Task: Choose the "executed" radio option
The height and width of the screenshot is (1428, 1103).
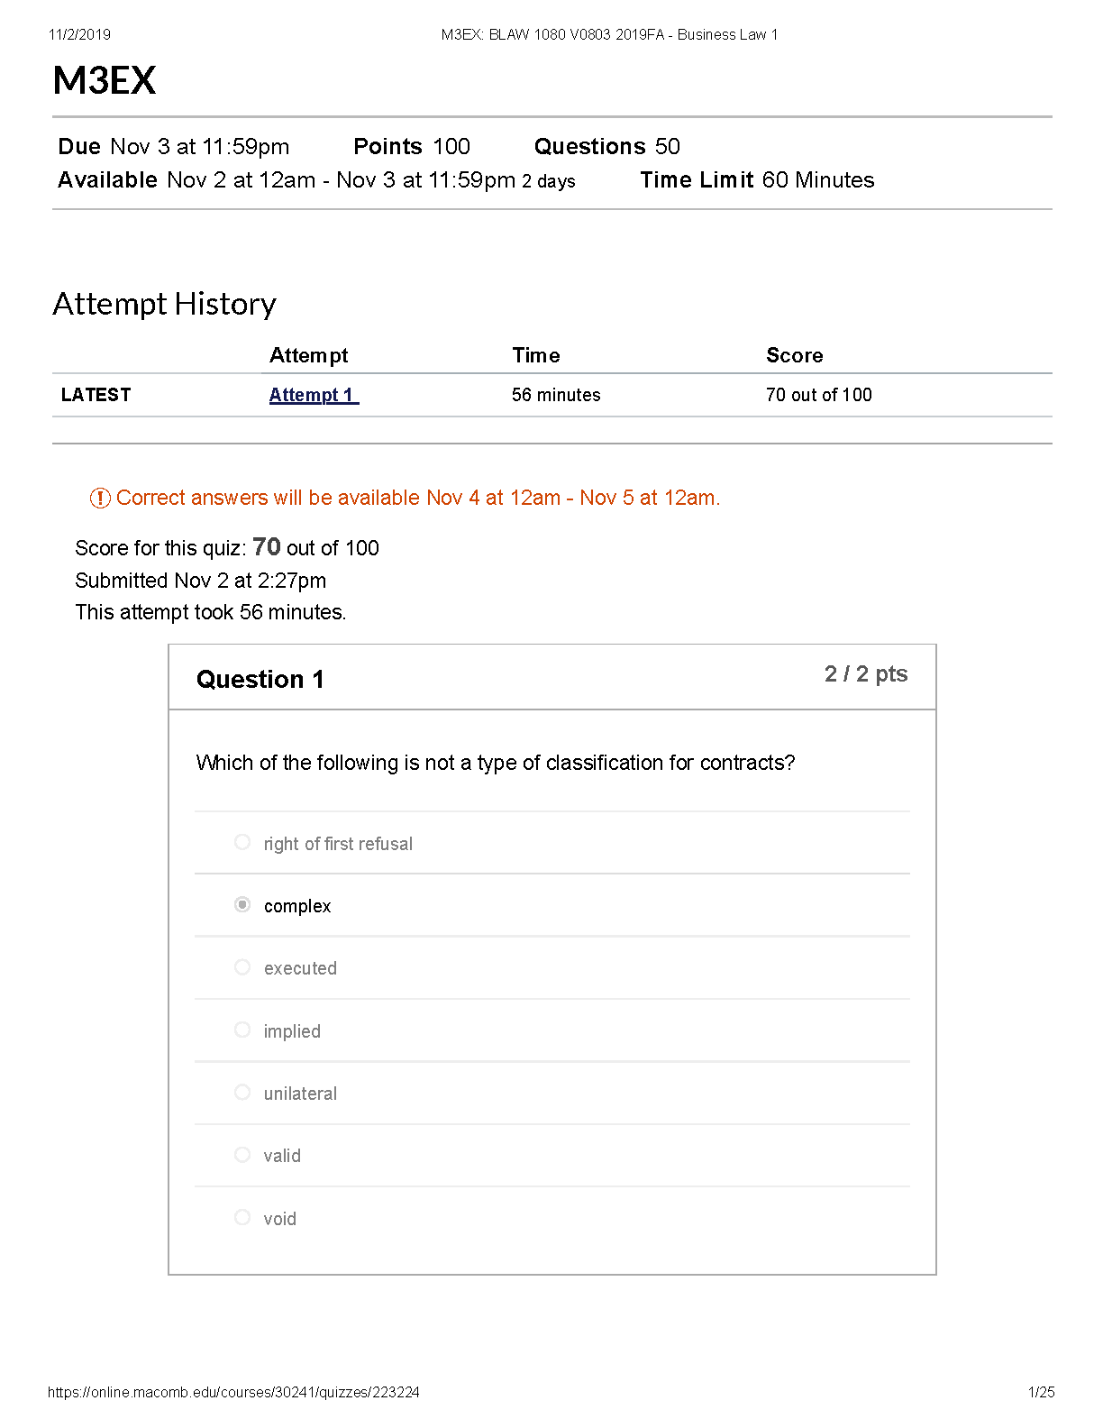Action: [242, 967]
